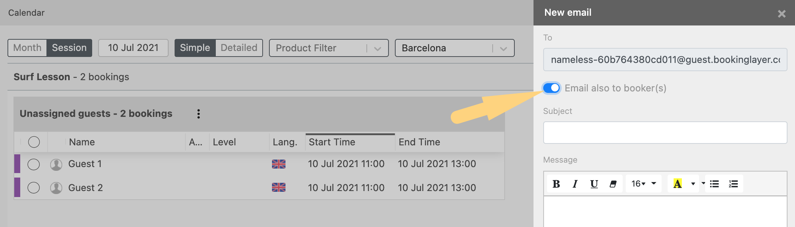Open the font size 16 dropdown
The height and width of the screenshot is (227, 795).
tap(643, 184)
